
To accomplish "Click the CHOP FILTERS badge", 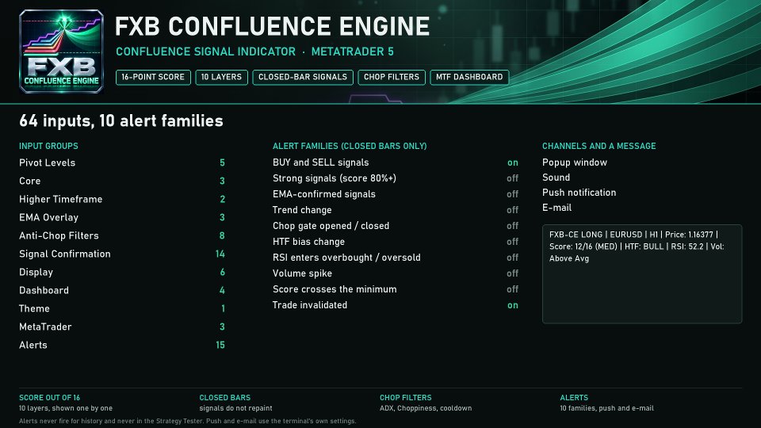I will (x=392, y=77).
